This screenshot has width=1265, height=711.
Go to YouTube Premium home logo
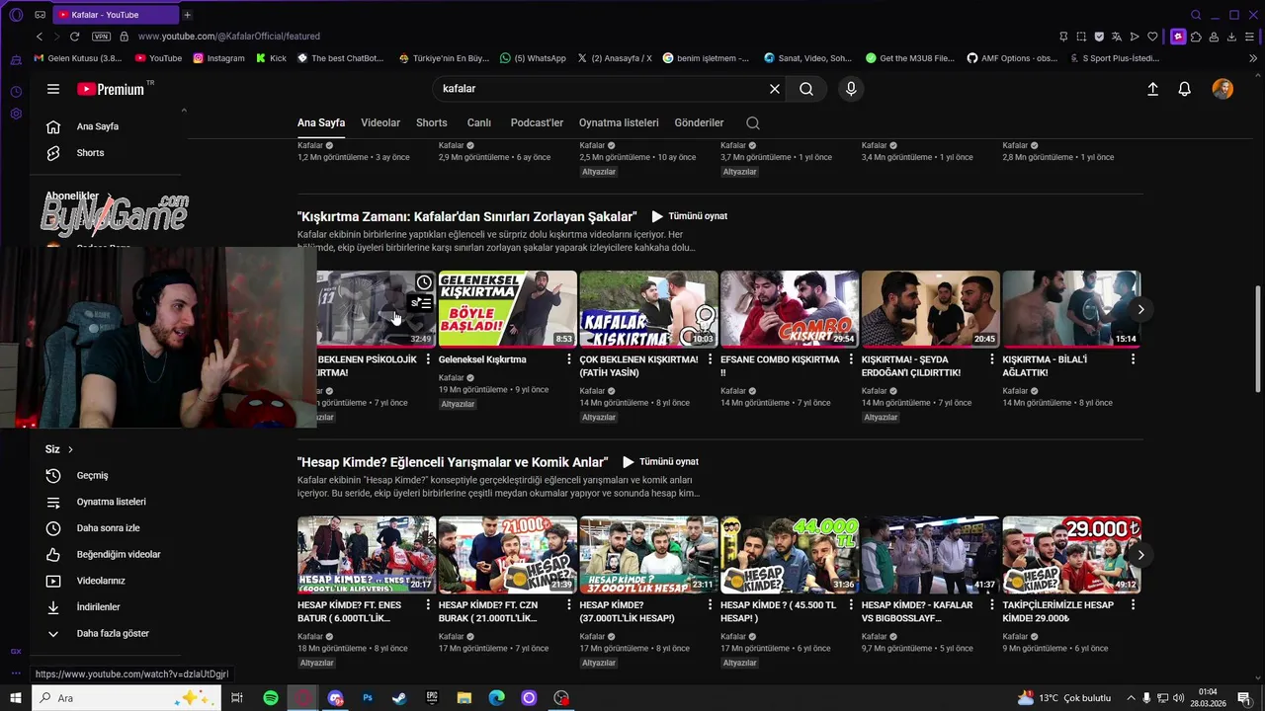pyautogui.click(x=111, y=89)
